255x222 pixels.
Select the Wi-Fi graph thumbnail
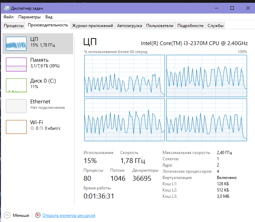coord(16,127)
